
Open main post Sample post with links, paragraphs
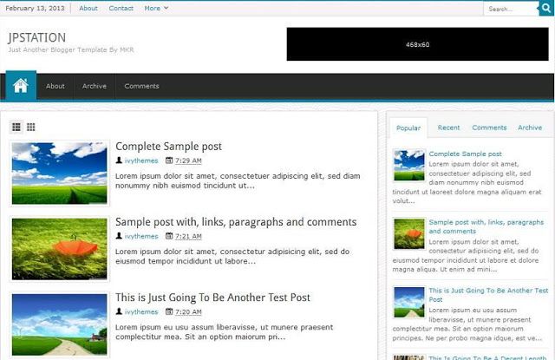click(x=236, y=222)
